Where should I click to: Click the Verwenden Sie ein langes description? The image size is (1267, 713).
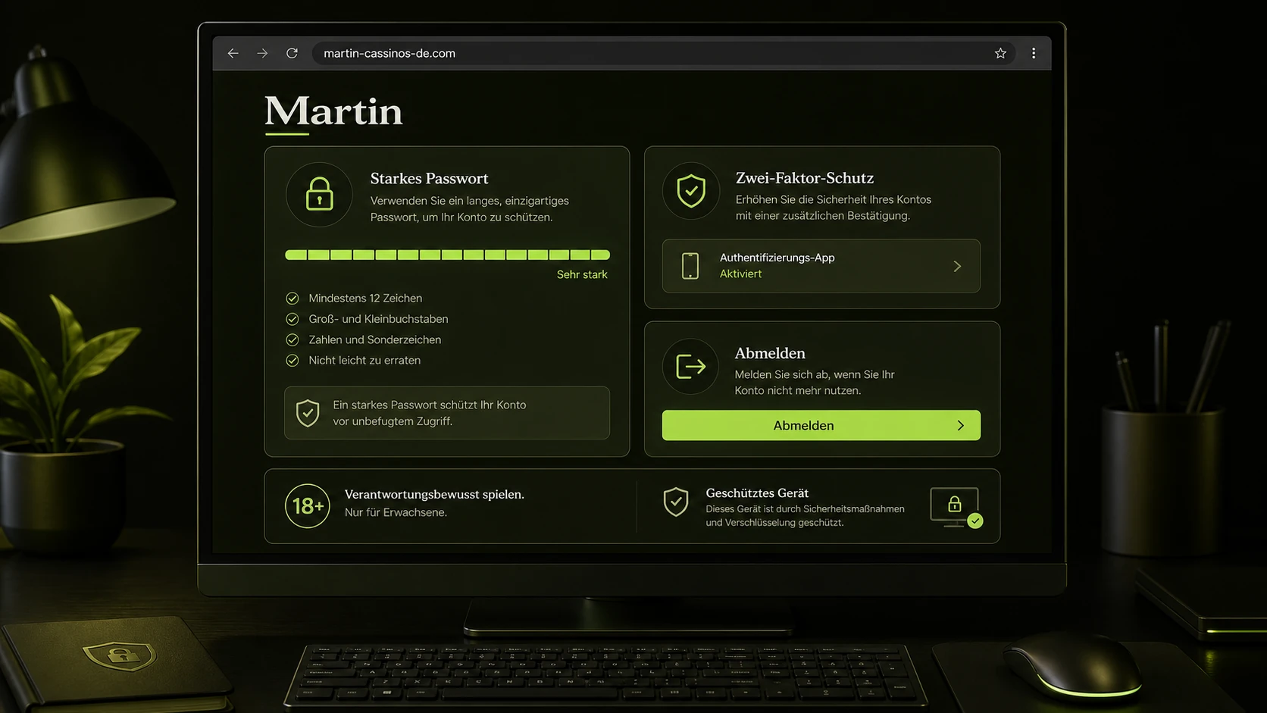469,209
